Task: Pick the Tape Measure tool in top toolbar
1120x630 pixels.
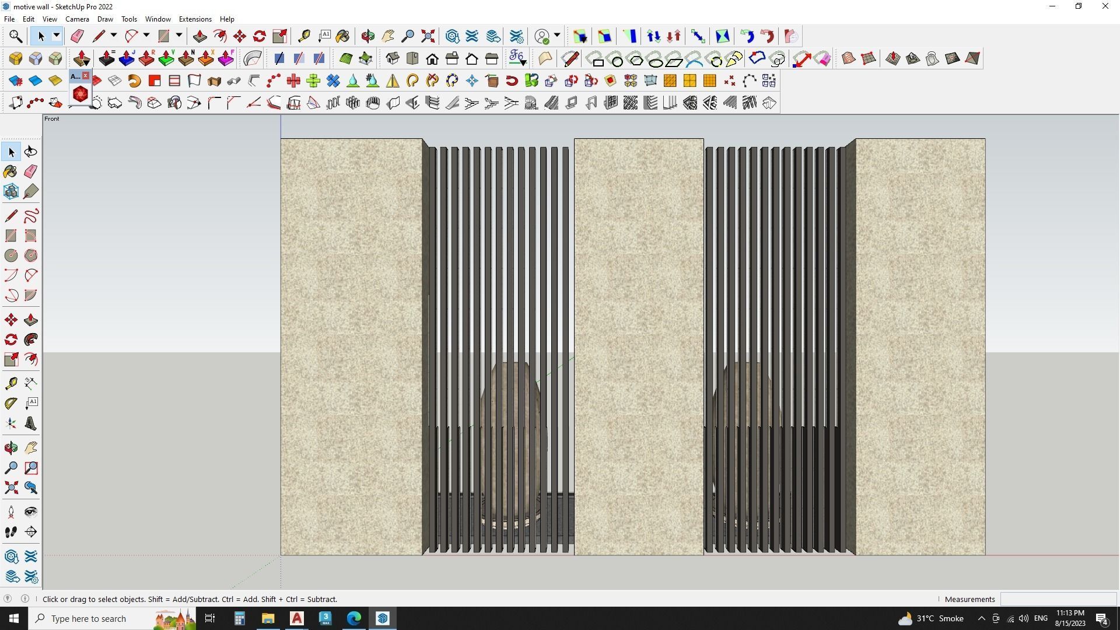Action: (x=304, y=36)
